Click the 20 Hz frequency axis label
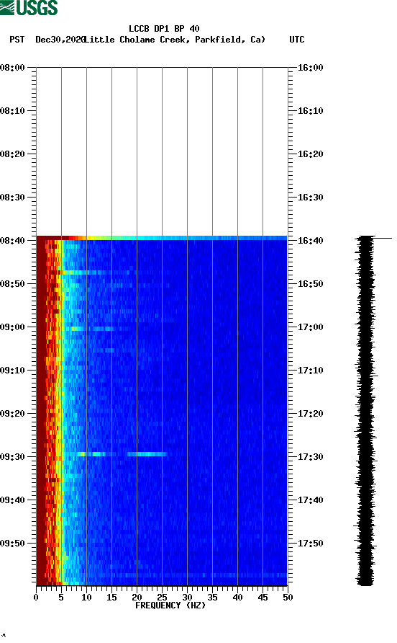 [x=137, y=598]
